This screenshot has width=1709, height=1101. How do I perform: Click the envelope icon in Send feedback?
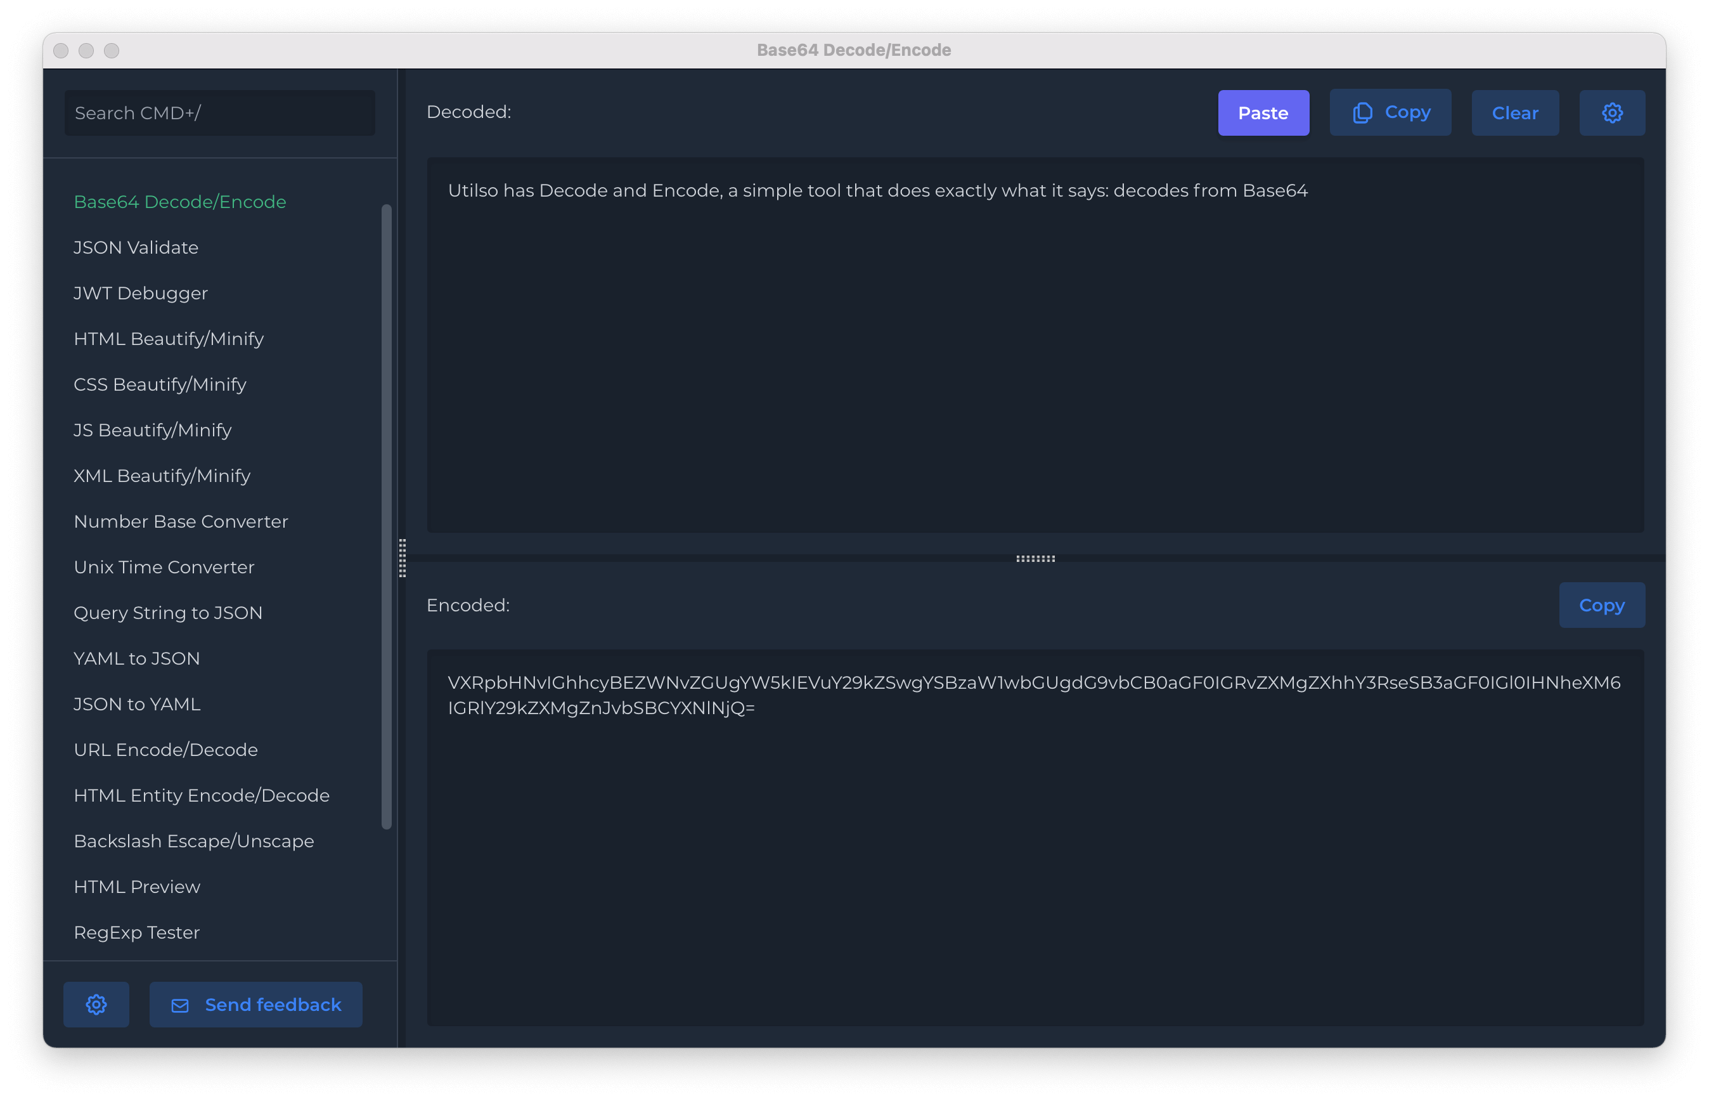(180, 1004)
